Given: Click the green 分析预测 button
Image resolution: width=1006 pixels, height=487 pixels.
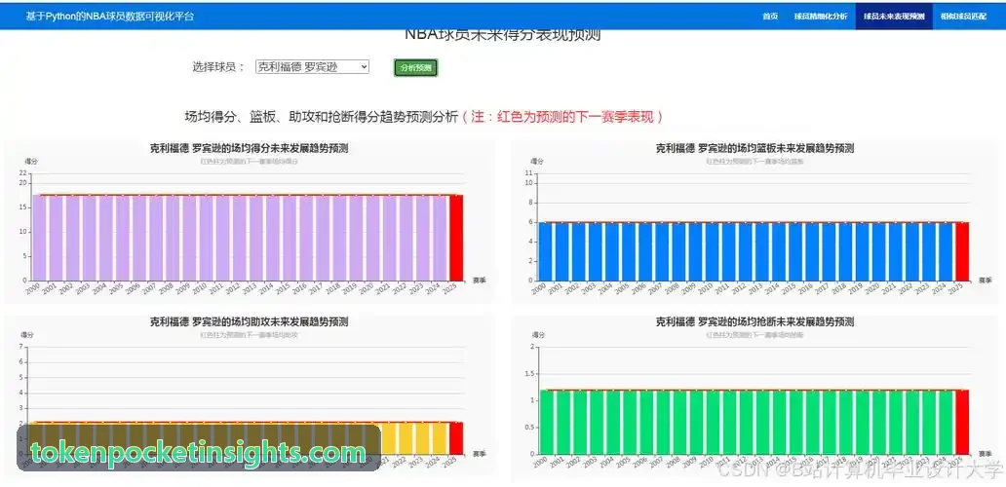Looking at the screenshot, I should click(x=415, y=68).
